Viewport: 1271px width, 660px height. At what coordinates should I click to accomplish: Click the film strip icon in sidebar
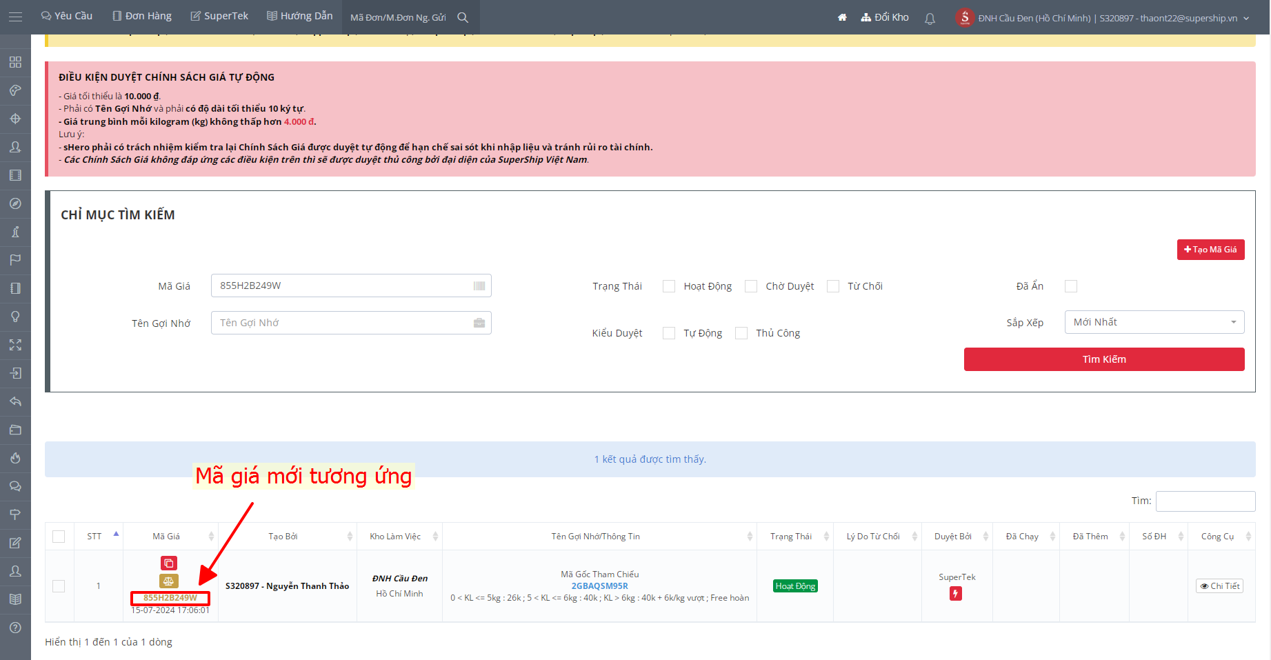[15, 175]
